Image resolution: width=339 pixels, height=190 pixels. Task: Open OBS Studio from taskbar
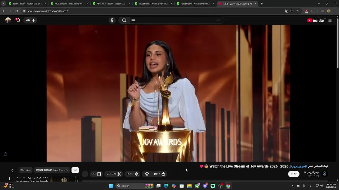pyautogui.click(x=220, y=186)
